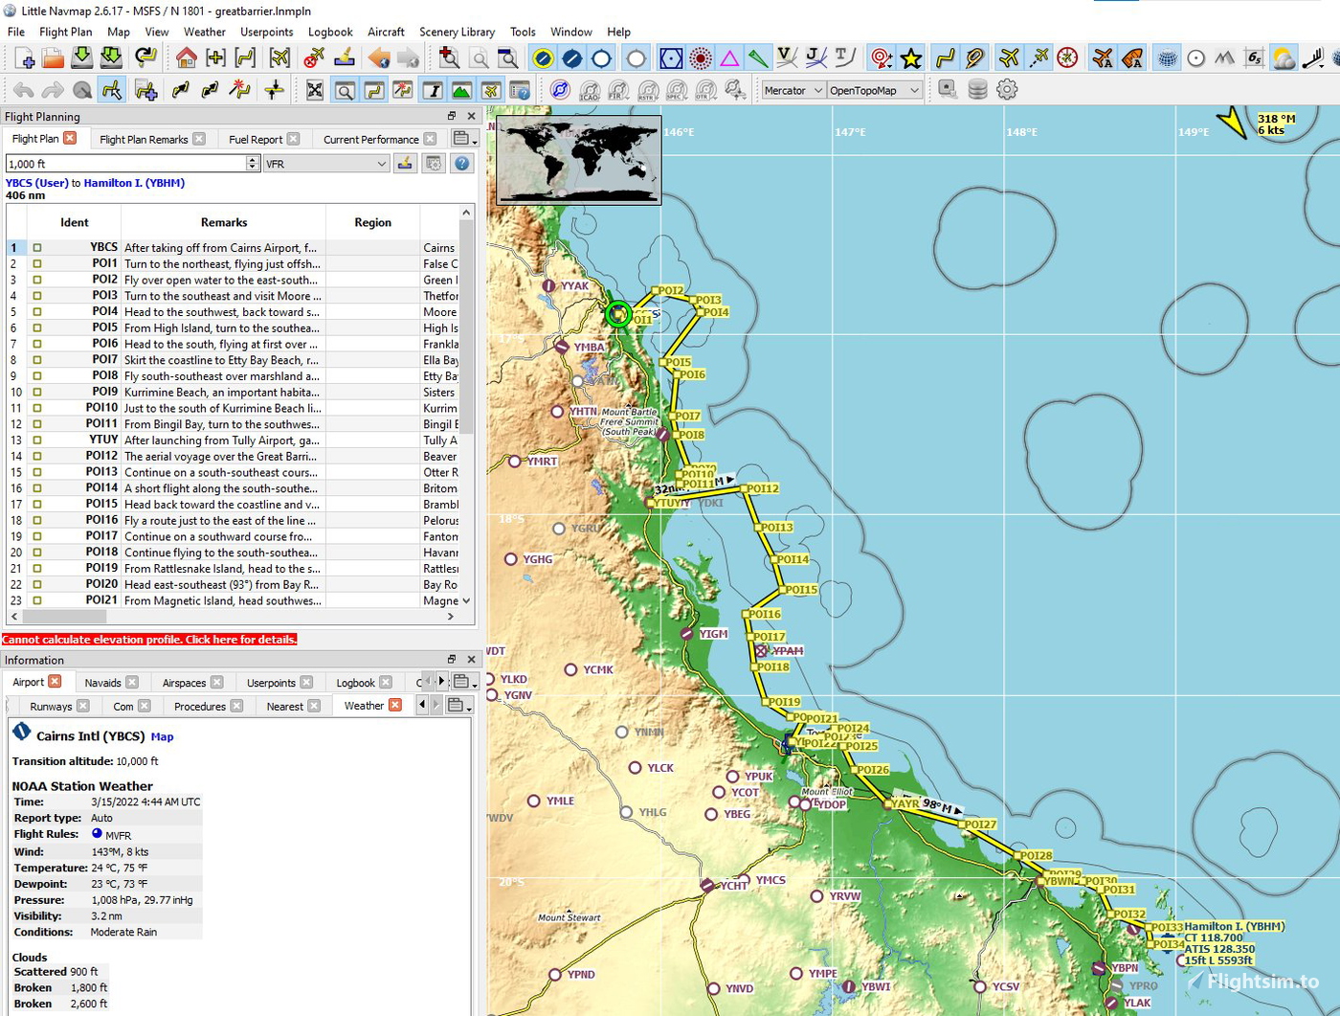1340x1016 pixels.
Task: Go back to the previous map position
Action: point(379,58)
